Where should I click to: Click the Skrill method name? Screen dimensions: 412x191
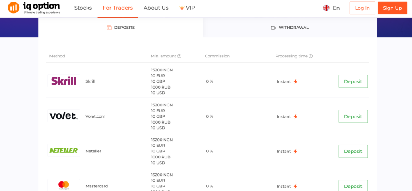(91, 81)
